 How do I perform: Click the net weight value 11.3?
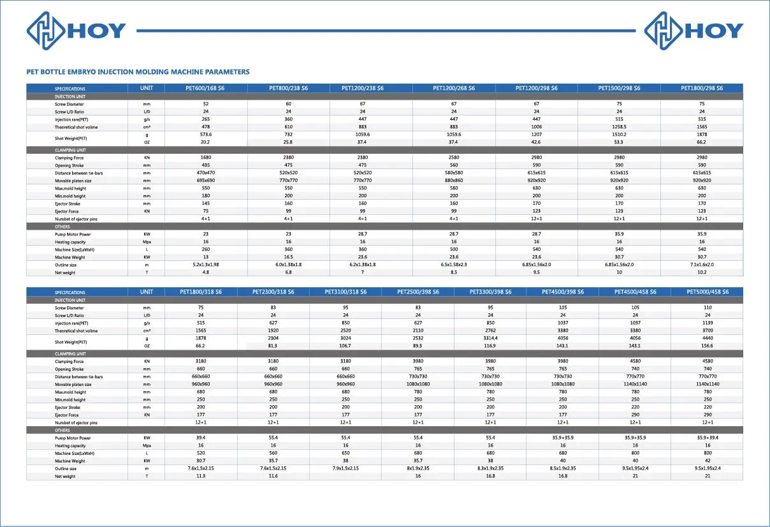201,476
